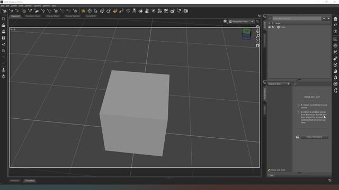The width and height of the screenshot is (339, 190).
Task: Open the Create menu
Action: coord(14,6)
